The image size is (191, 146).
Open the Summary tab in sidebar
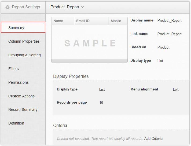tap(23, 28)
